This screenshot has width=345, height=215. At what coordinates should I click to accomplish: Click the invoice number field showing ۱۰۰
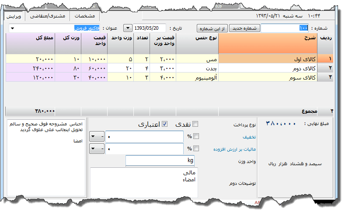tap(285, 28)
